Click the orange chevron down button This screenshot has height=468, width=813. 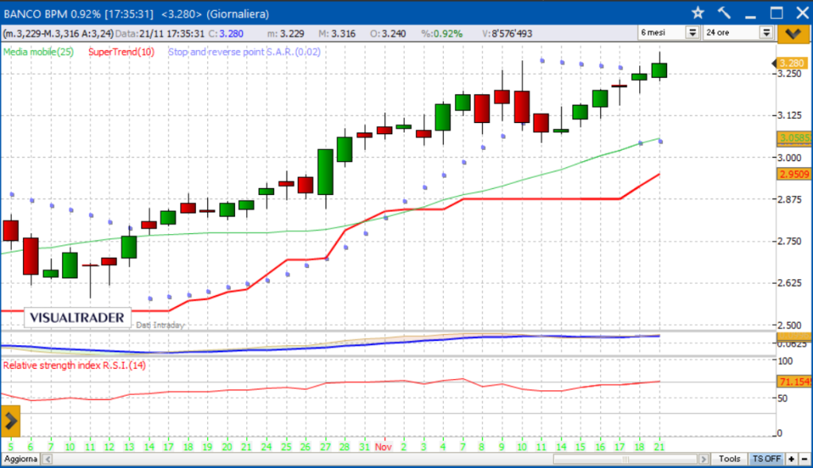coord(793,34)
